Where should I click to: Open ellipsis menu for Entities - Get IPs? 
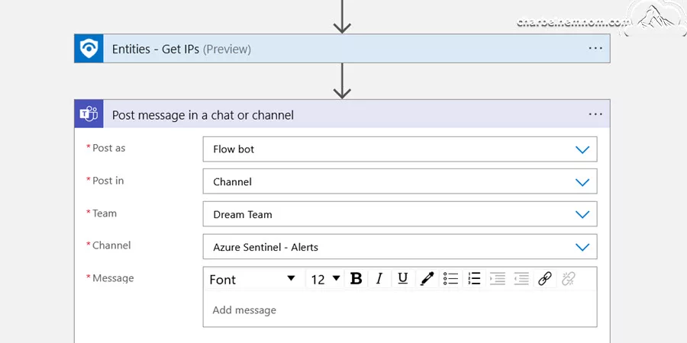595,49
